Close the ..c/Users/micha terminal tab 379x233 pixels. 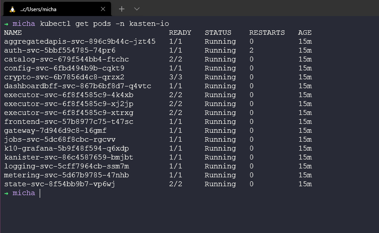pyautogui.click(x=103, y=9)
